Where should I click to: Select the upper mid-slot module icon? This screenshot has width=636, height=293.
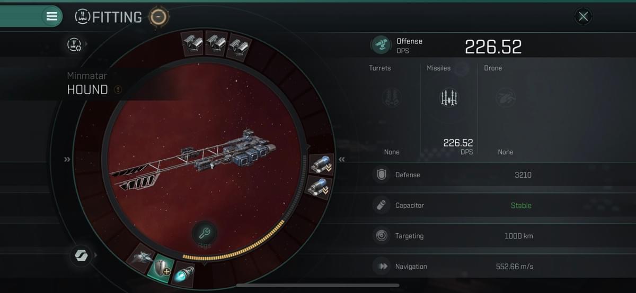pyautogui.click(x=320, y=164)
